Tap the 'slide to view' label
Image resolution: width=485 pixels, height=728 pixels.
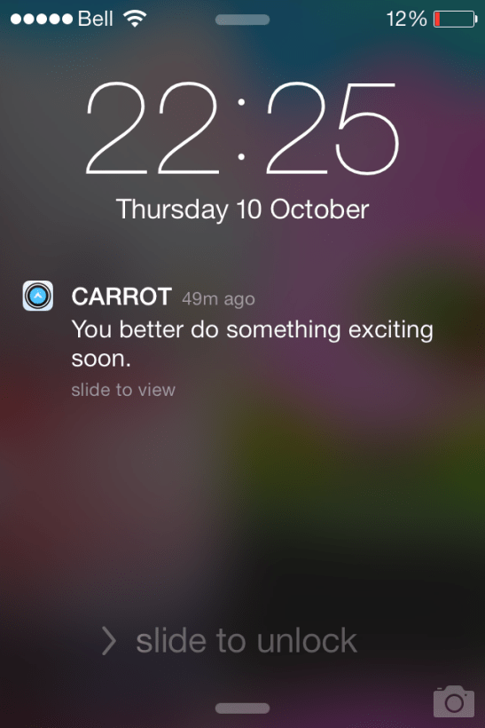[123, 390]
